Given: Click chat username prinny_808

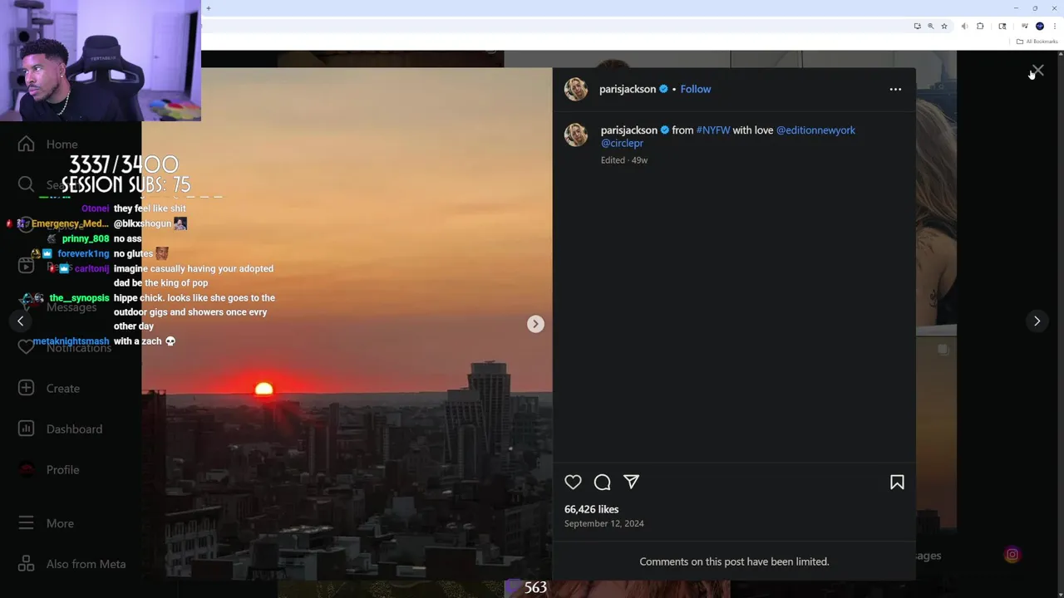Looking at the screenshot, I should click(x=86, y=239).
